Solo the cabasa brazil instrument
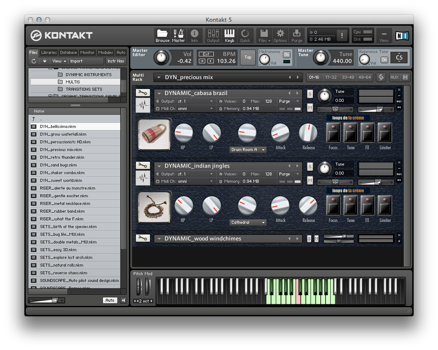Image resolution: width=438 pixels, height=350 pixels. pos(310,94)
